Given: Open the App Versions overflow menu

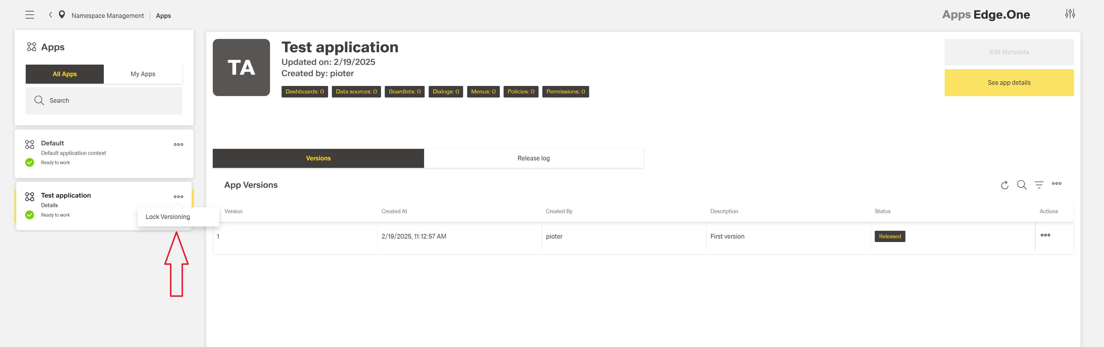Looking at the screenshot, I should (1056, 184).
